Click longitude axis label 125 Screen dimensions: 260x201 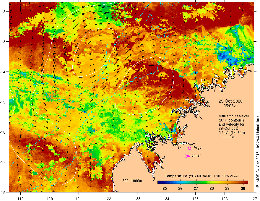click(196, 199)
